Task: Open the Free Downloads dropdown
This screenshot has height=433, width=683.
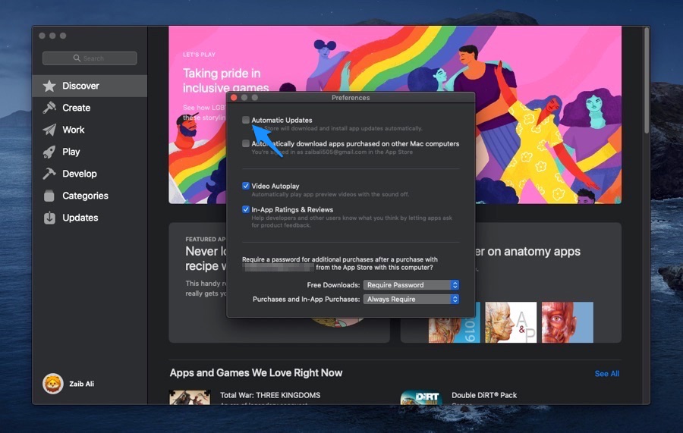Action: click(411, 285)
